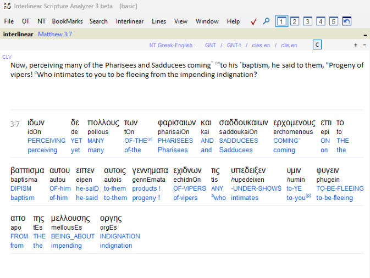Select window layout 5 button
This screenshot has width=370, height=278.
coord(334,21)
